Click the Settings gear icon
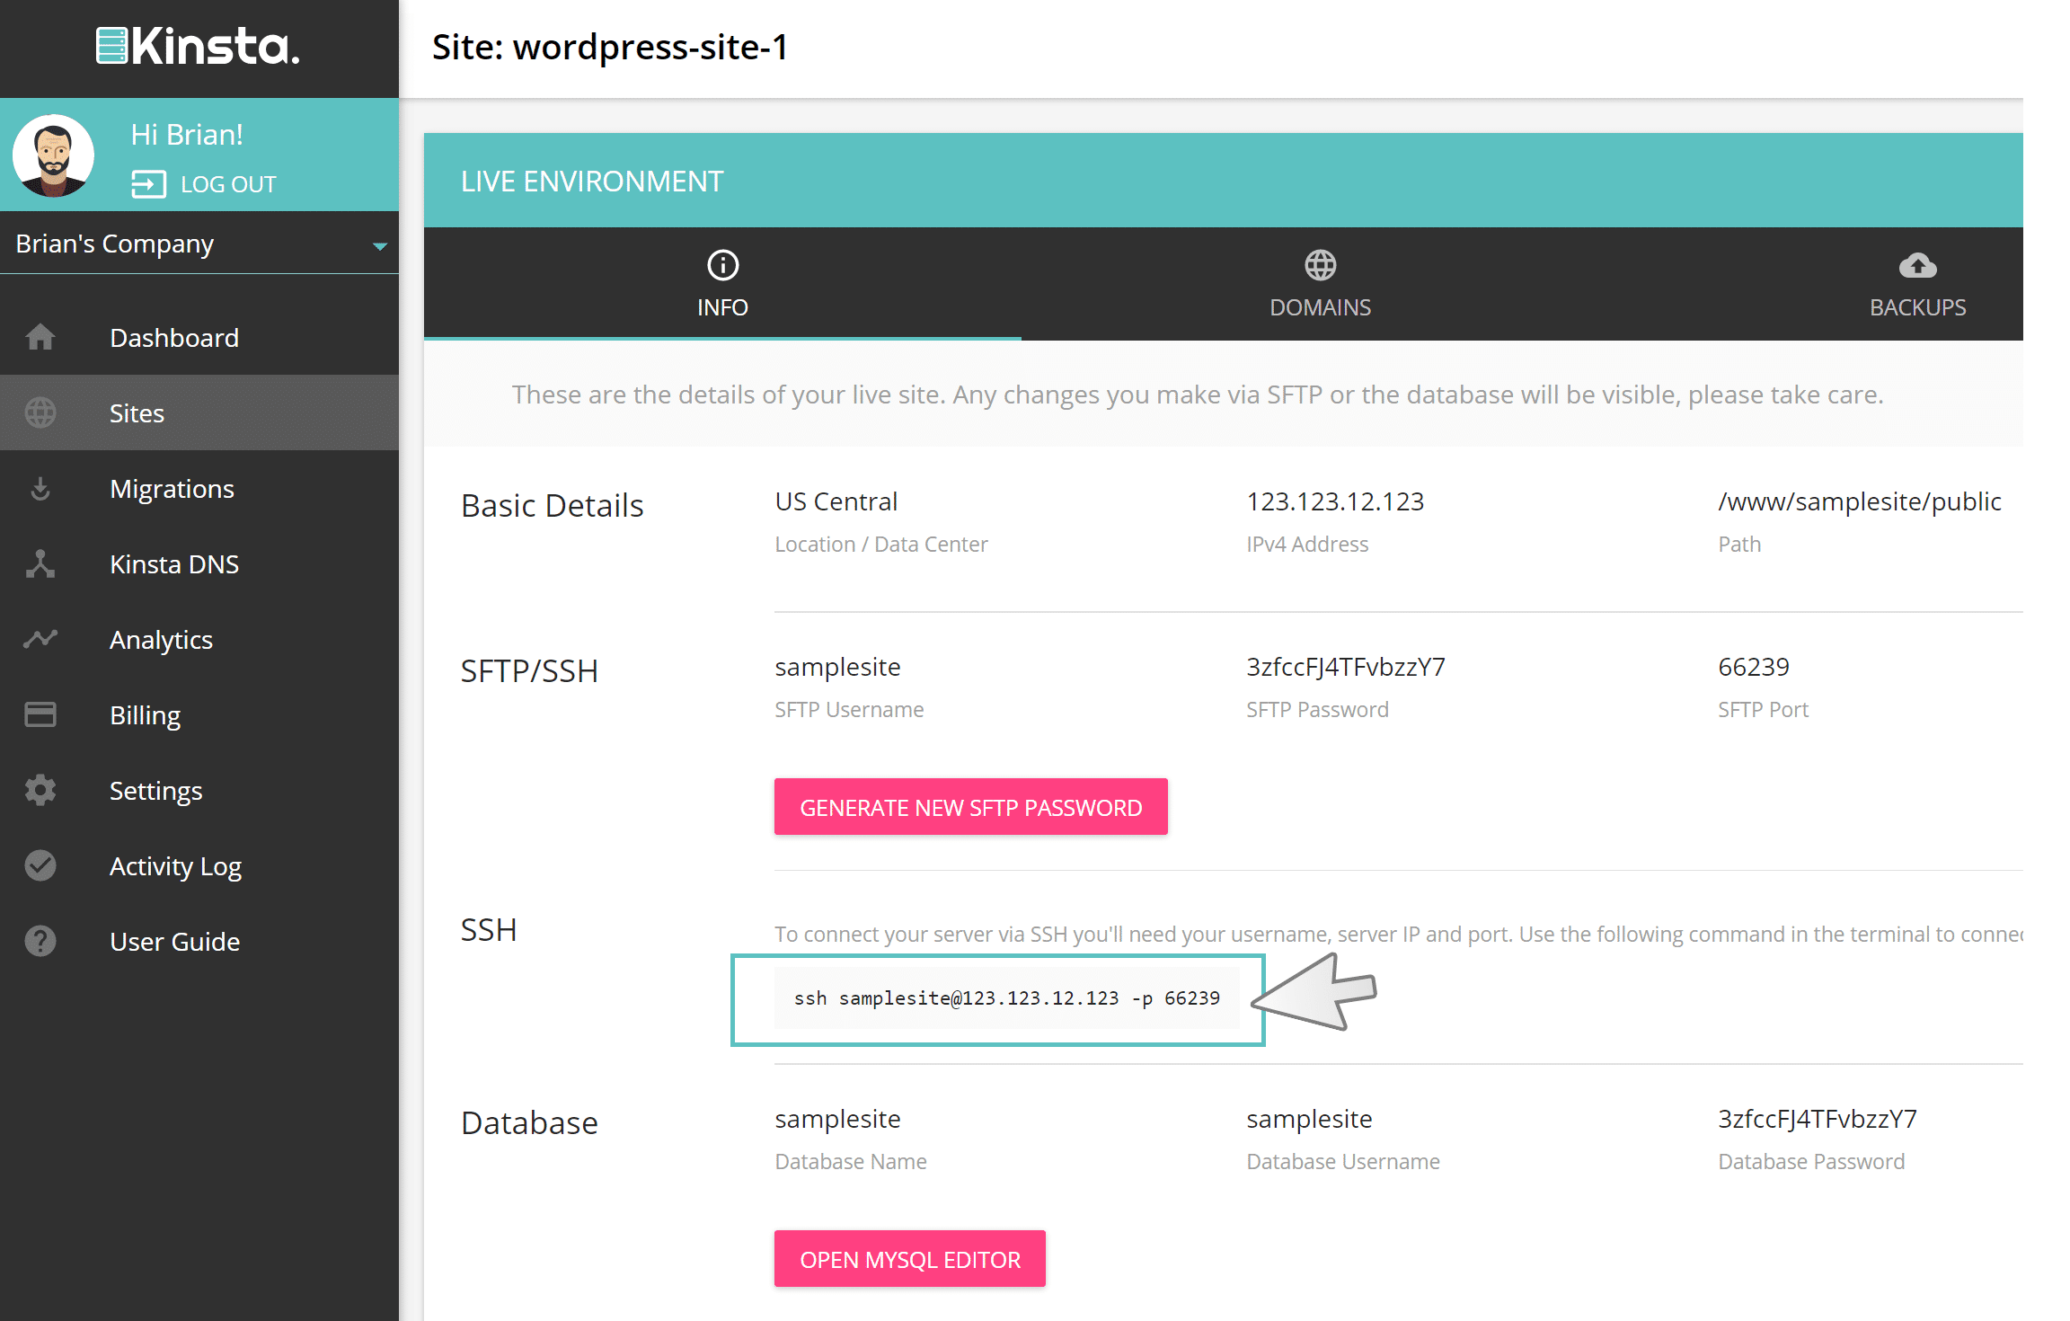2070x1321 pixels. [40, 790]
